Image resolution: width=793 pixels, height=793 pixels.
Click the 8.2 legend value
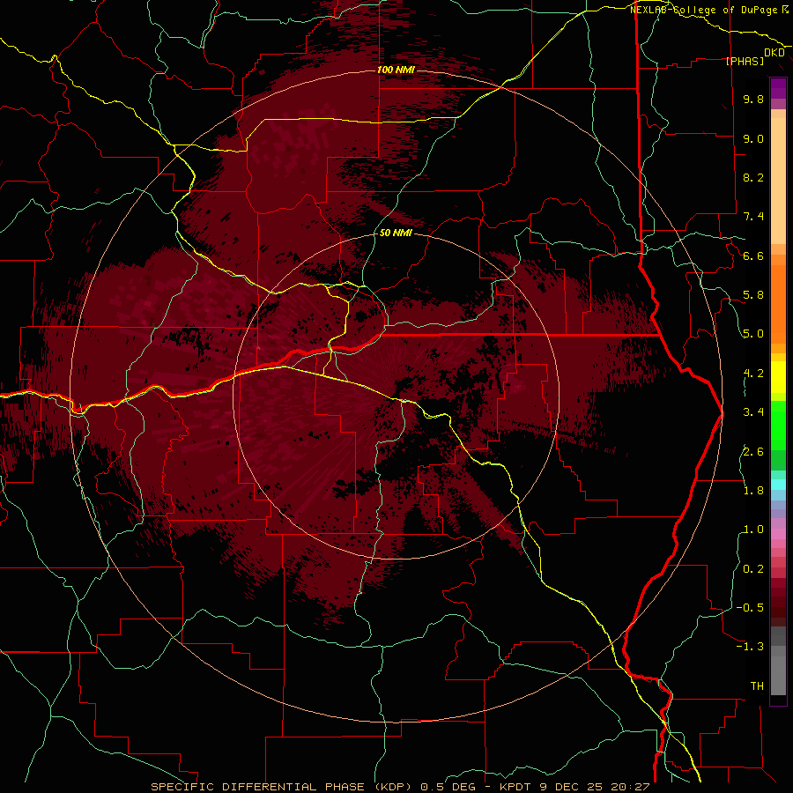(753, 177)
